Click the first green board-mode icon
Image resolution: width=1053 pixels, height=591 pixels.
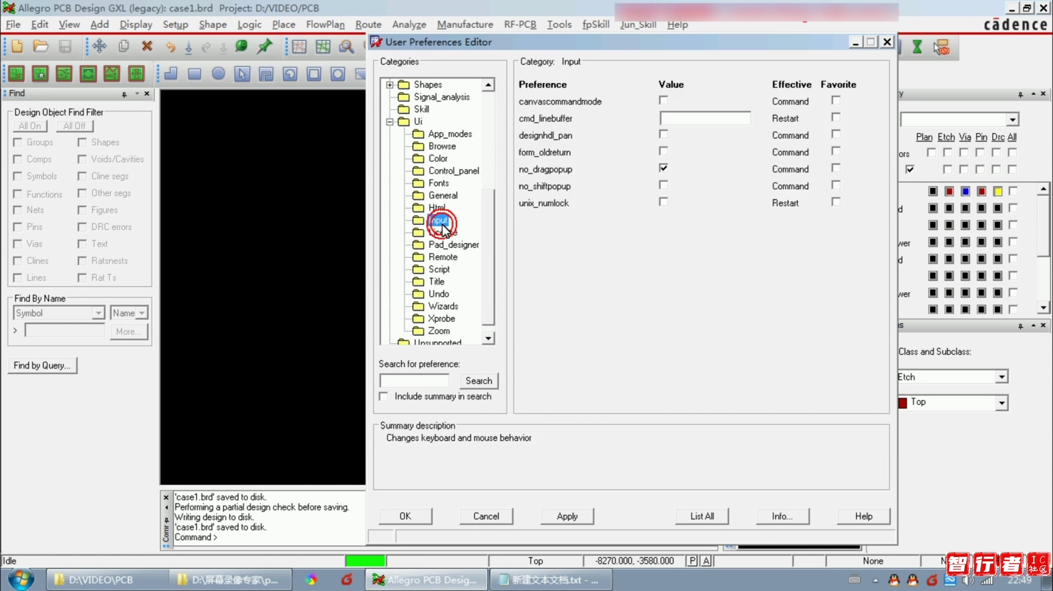point(16,73)
